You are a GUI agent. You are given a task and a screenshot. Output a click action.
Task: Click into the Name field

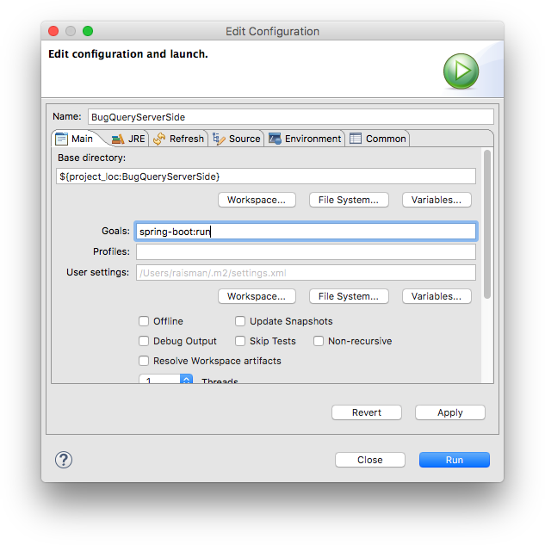tap(290, 117)
